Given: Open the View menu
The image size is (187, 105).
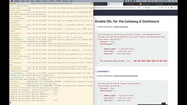Looking at the screenshot, I should click(x=32, y=1).
